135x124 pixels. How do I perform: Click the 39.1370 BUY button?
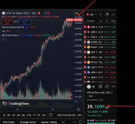coord(25,22)
